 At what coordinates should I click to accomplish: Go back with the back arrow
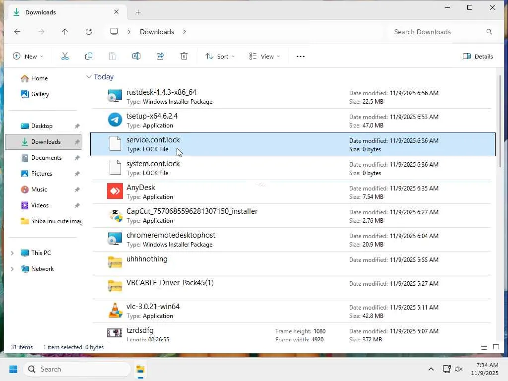pyautogui.click(x=17, y=32)
